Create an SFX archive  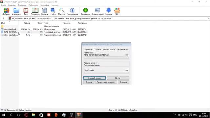click(x=117, y=11)
